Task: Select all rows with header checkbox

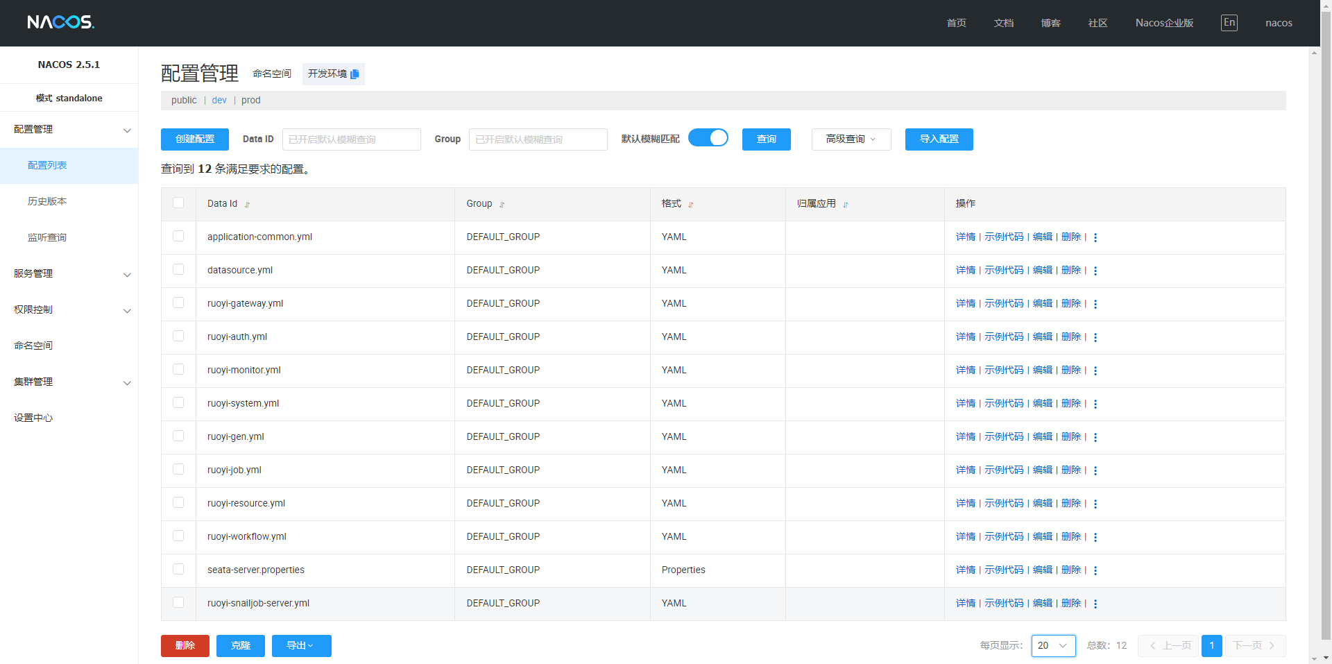Action: [x=178, y=203]
